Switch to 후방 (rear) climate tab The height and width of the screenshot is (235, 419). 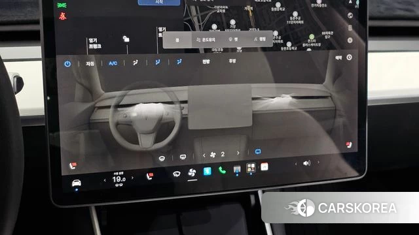pyautogui.click(x=232, y=61)
